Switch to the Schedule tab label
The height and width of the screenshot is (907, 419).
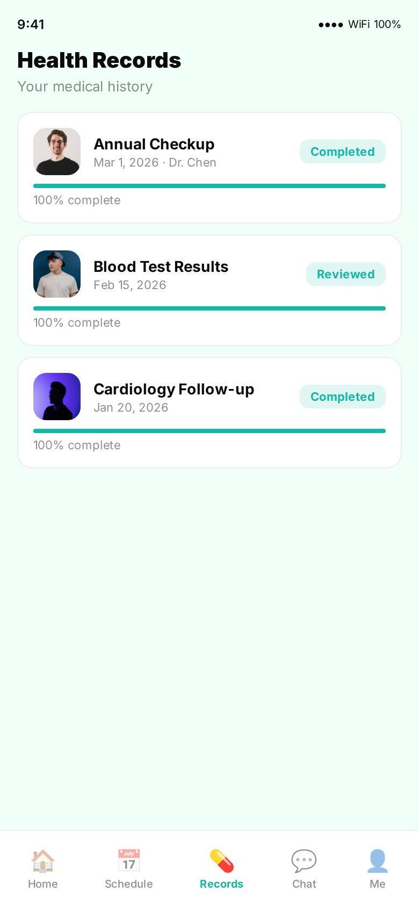[129, 884]
